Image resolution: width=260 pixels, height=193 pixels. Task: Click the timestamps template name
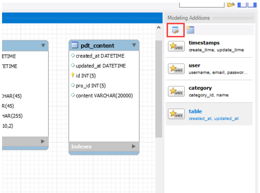click(x=204, y=43)
